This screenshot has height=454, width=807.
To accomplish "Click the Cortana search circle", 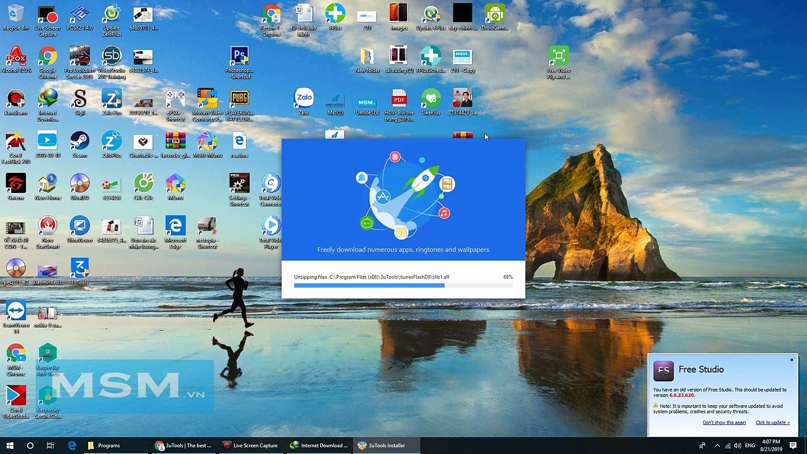I will (30, 445).
